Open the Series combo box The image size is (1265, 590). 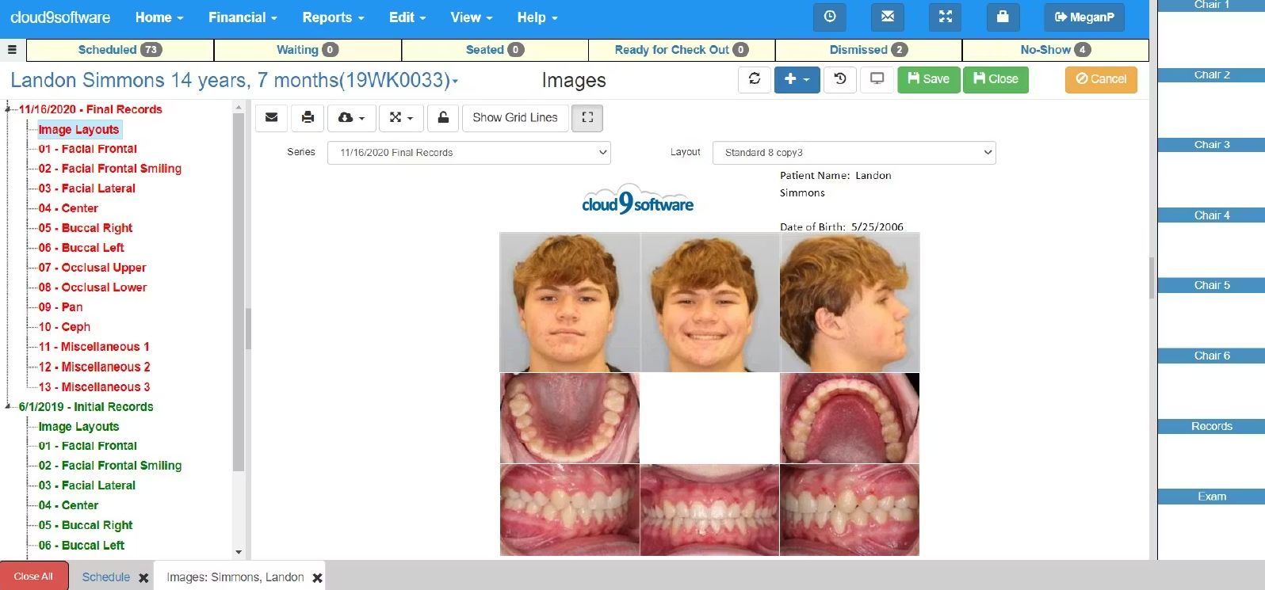pos(469,152)
